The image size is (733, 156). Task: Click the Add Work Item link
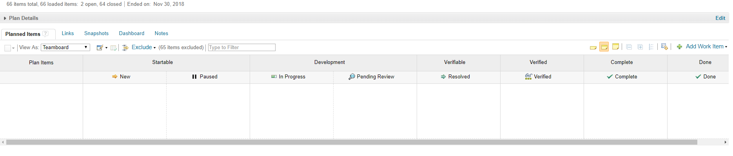pyautogui.click(x=704, y=46)
